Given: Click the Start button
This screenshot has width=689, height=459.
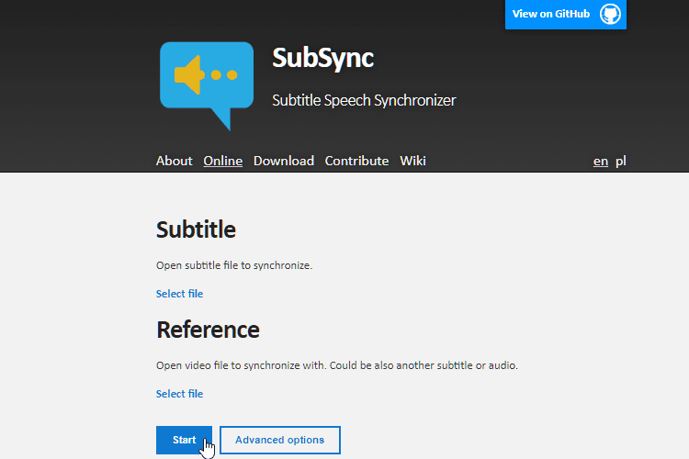Looking at the screenshot, I should pyautogui.click(x=184, y=440).
